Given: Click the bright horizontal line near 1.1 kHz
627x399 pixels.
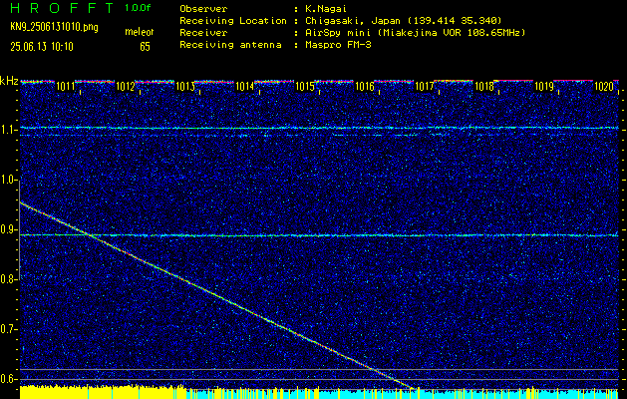Looking at the screenshot, I should (x=319, y=128).
